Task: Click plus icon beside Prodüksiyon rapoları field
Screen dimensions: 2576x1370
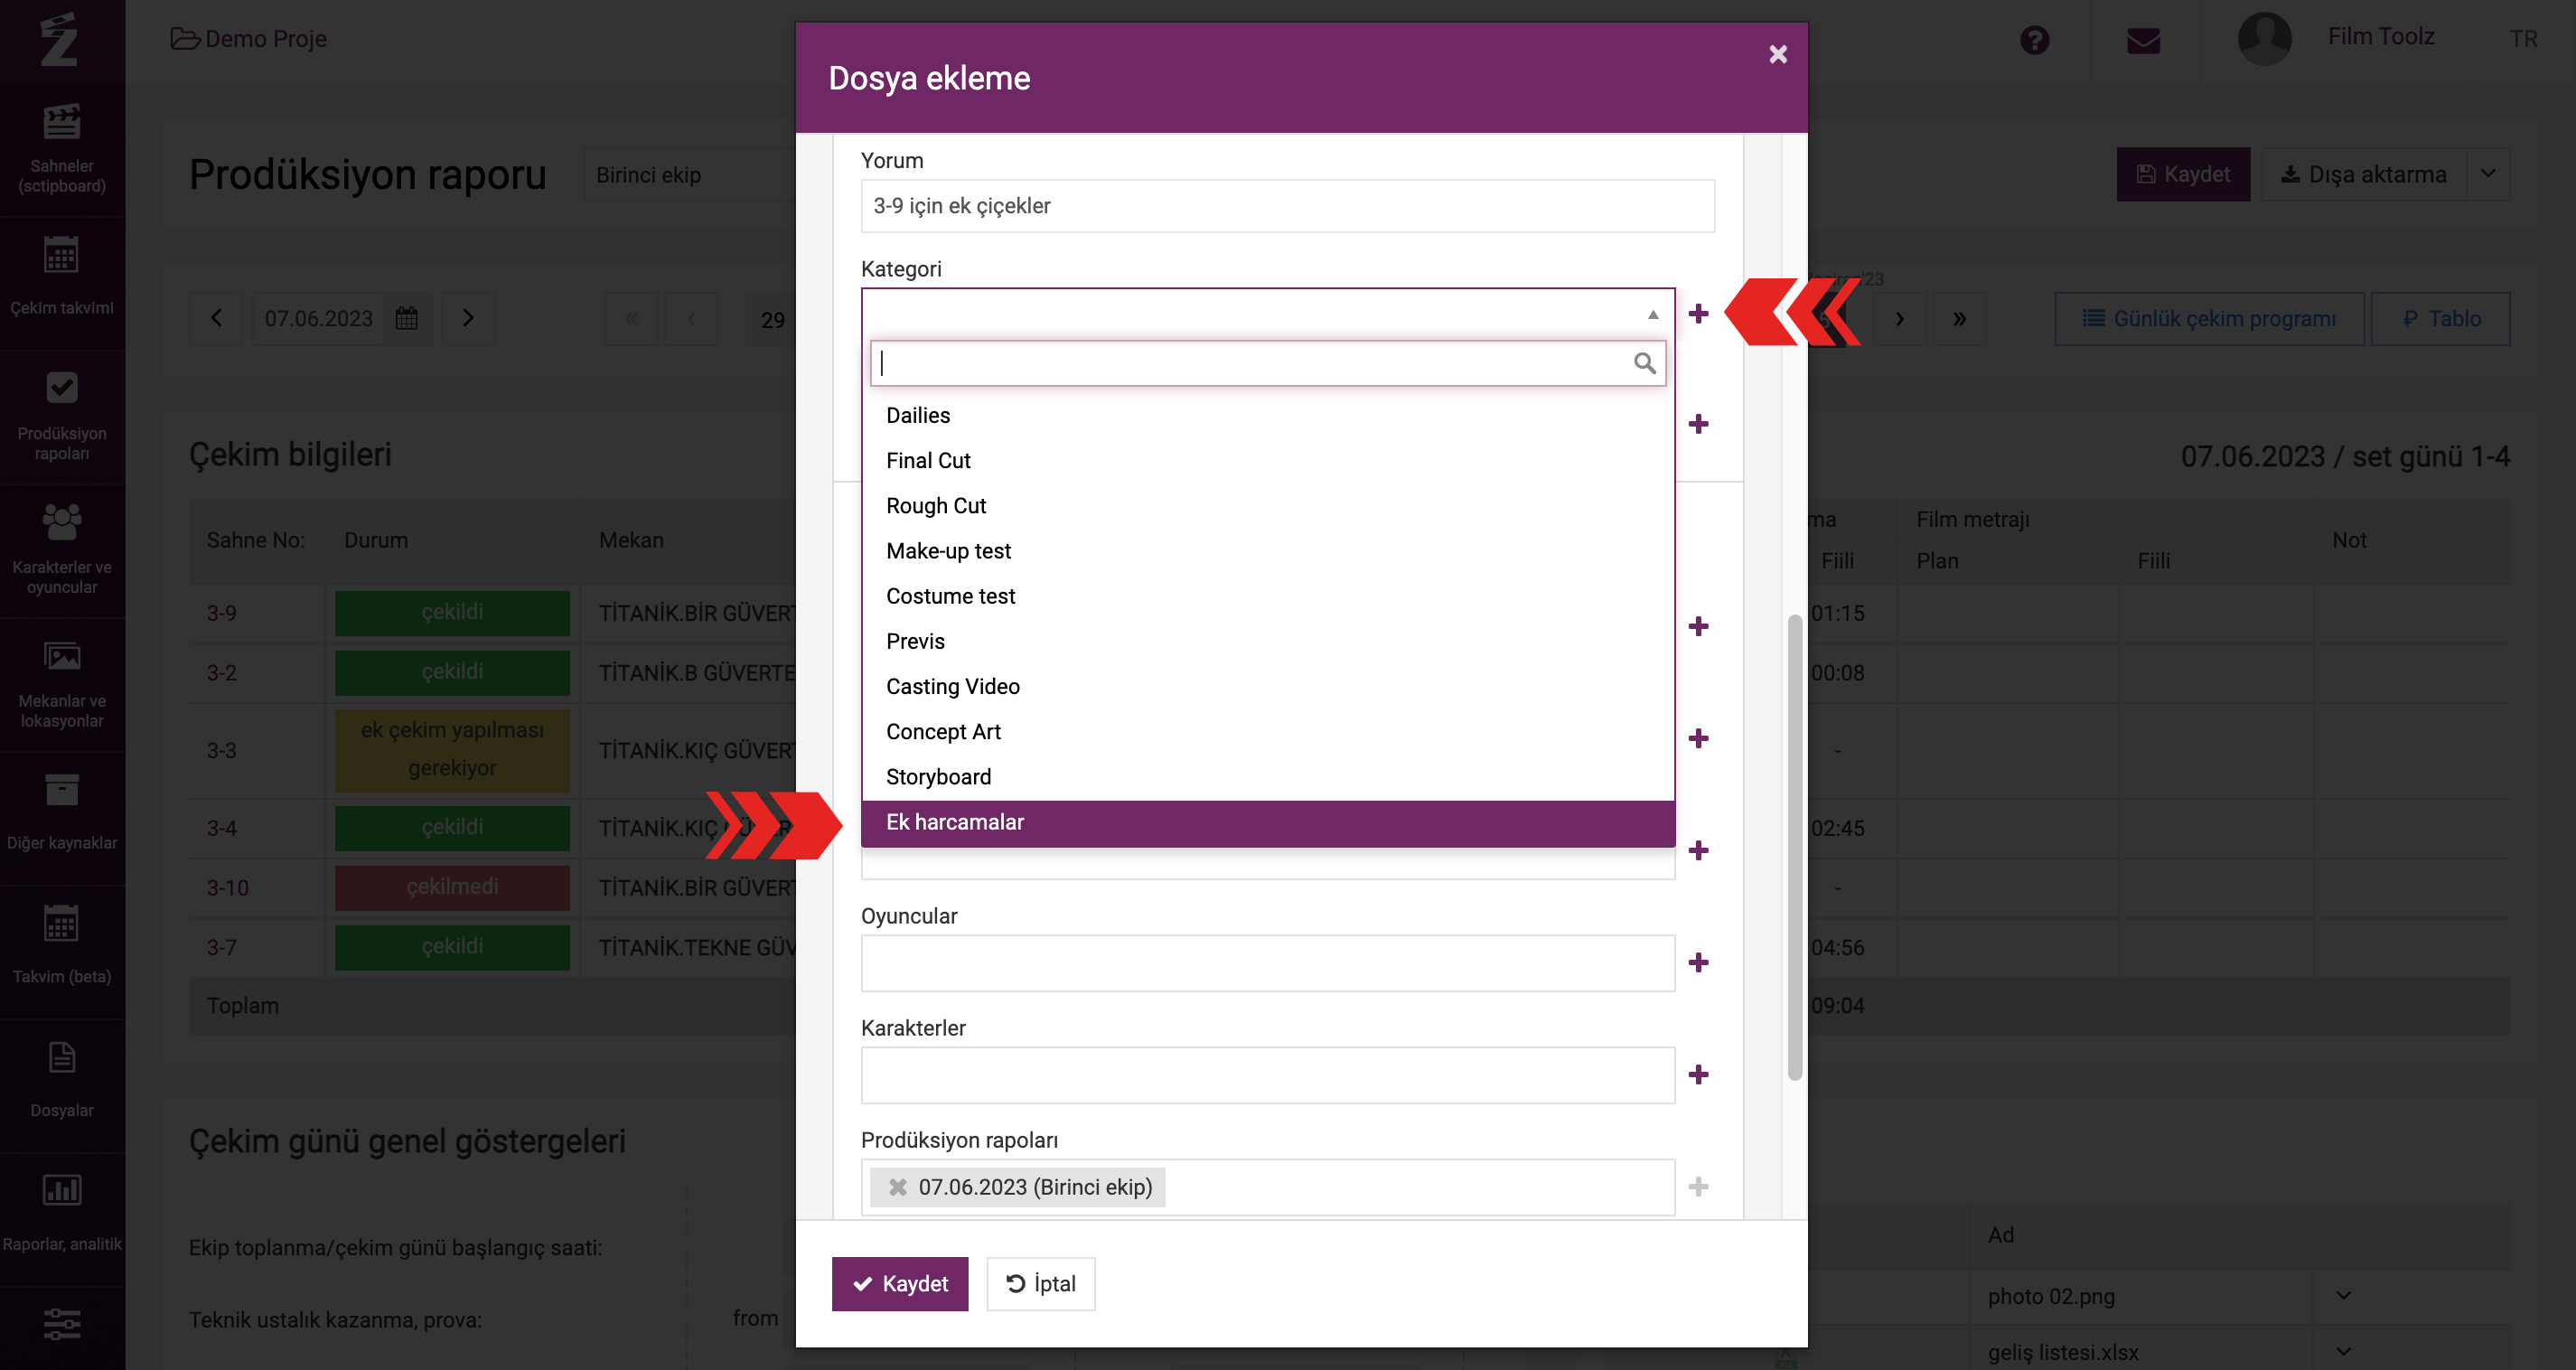Action: point(1698,1186)
